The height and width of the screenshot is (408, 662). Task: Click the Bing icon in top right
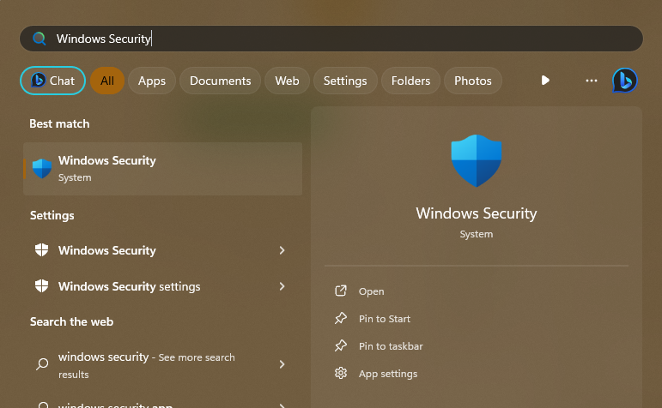[x=624, y=81]
